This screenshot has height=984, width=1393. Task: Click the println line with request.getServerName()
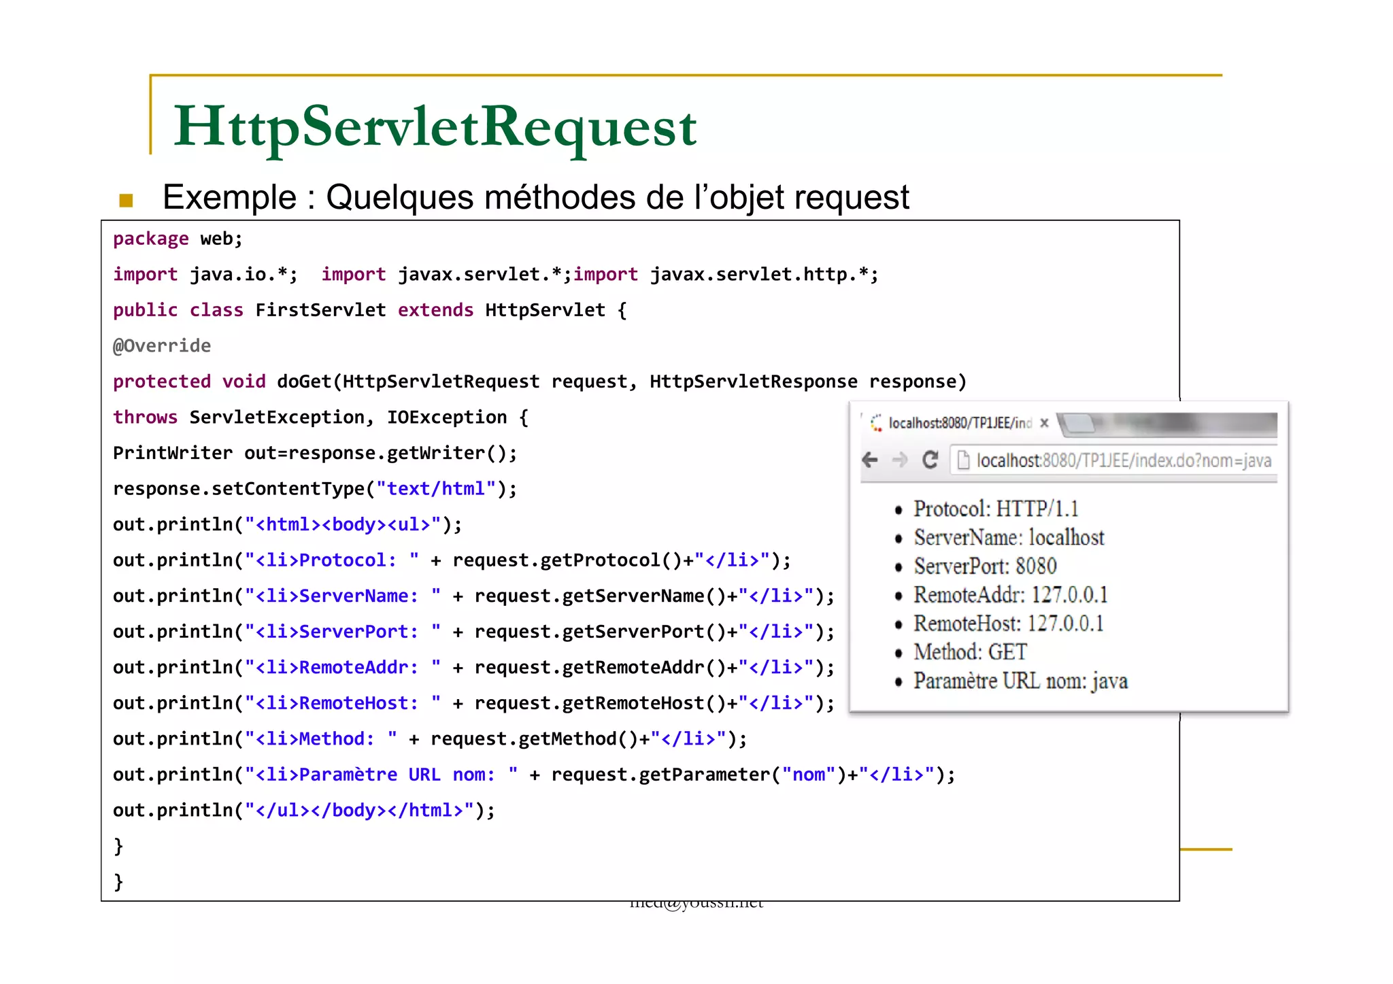474,596
